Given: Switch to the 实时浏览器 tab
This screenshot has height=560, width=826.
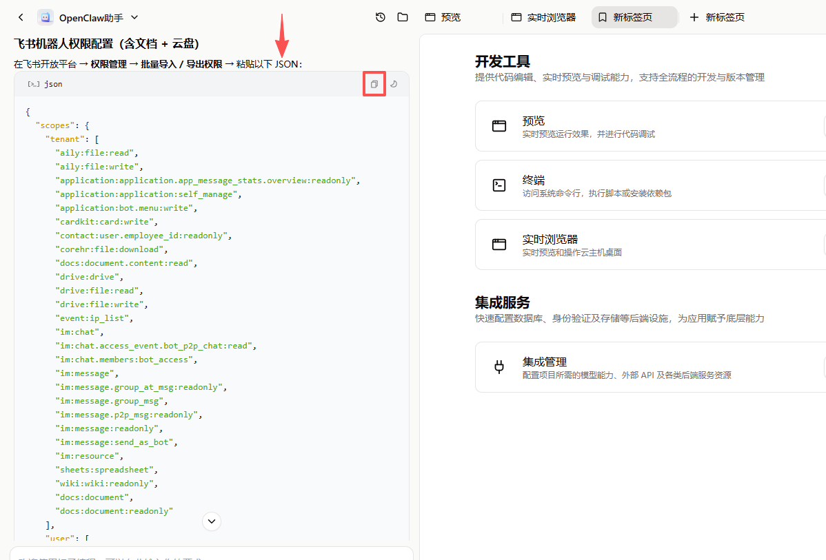Looking at the screenshot, I should [x=543, y=17].
